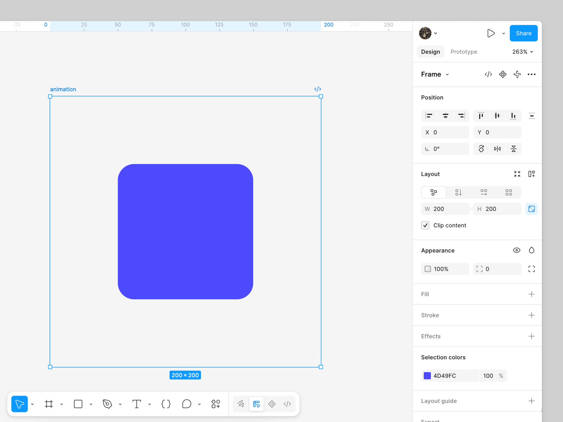Viewport: 563px width, 422px height.
Task: Open Frame more options menu
Action: [x=532, y=74]
